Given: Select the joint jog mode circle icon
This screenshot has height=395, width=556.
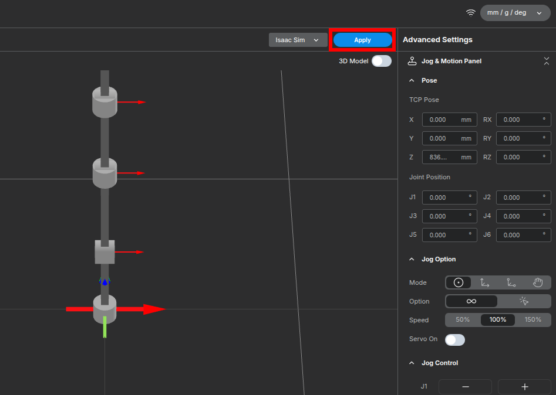Looking at the screenshot, I should click(x=459, y=282).
